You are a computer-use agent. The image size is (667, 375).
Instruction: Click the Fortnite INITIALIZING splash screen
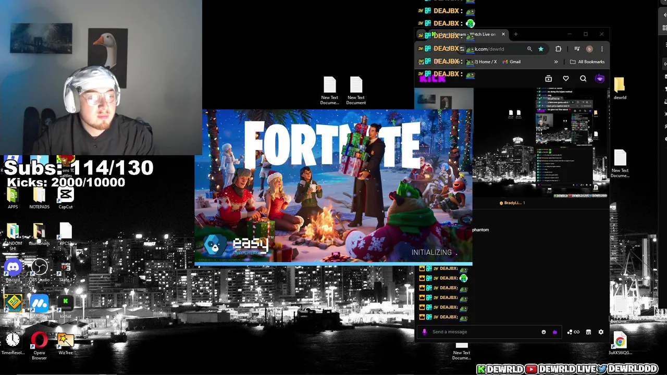pyautogui.click(x=333, y=187)
